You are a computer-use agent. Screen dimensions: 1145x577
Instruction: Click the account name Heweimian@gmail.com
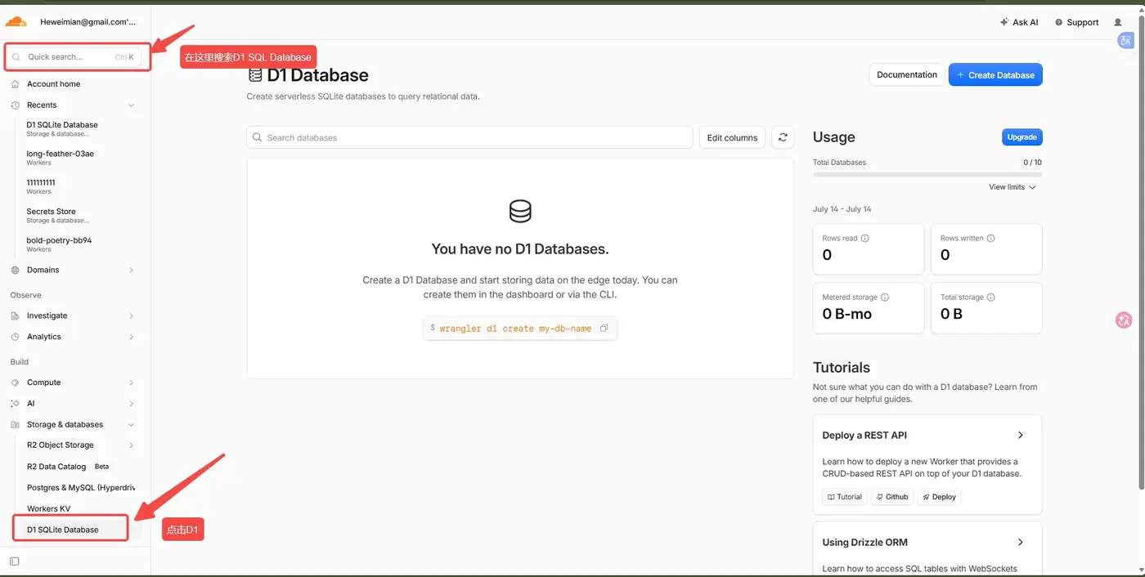click(88, 22)
